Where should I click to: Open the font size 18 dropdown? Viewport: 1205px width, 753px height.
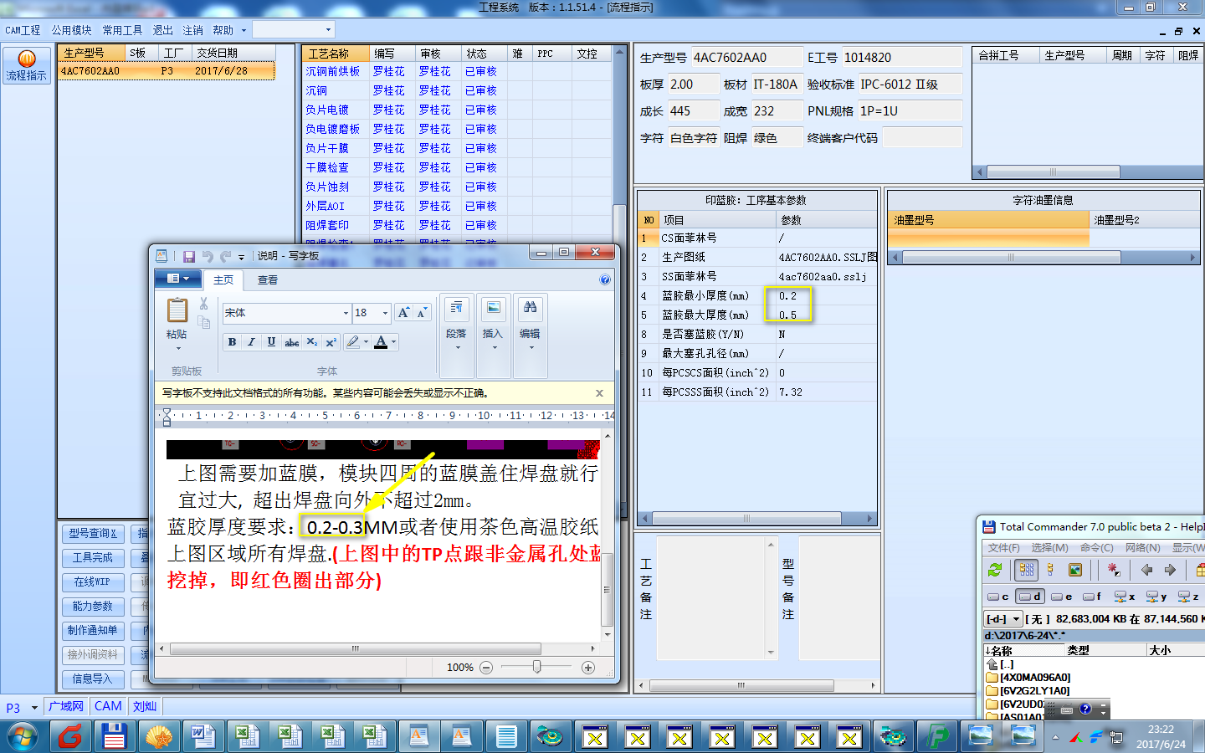pos(385,313)
